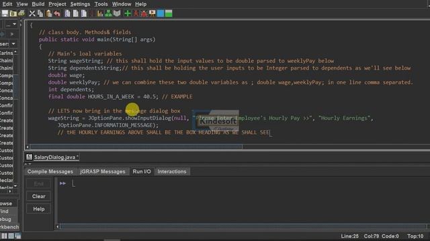Select the Run I/O tab
The width and height of the screenshot is (430, 241).
142,171
